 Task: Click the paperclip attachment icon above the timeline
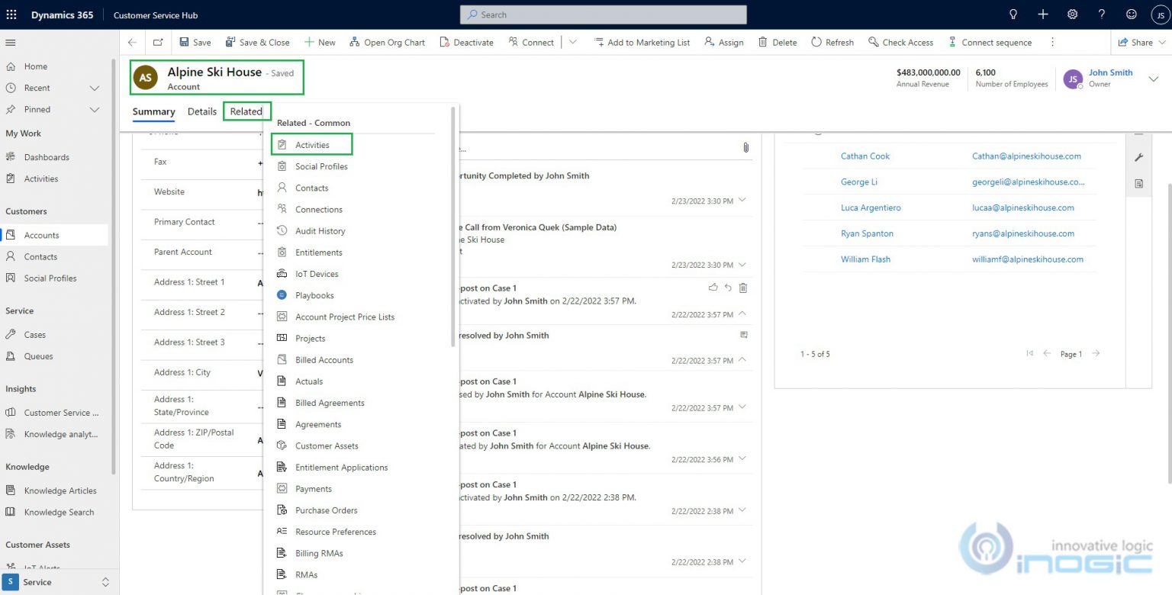[x=745, y=148]
